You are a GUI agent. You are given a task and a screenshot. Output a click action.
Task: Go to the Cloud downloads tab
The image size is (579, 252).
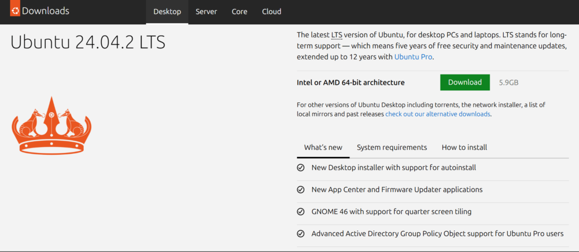(272, 12)
